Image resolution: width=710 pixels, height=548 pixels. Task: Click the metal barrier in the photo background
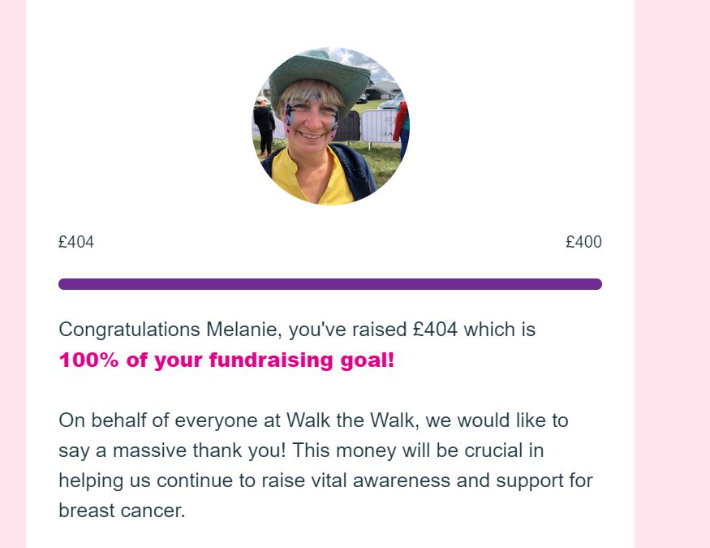(380, 126)
